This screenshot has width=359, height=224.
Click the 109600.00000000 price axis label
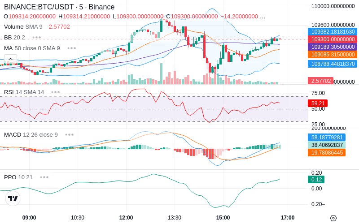pos(333,25)
